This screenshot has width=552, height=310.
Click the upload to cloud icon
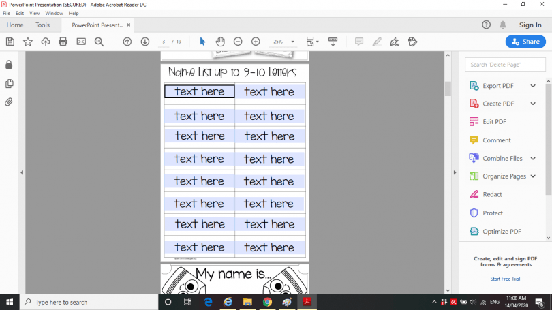point(46,42)
